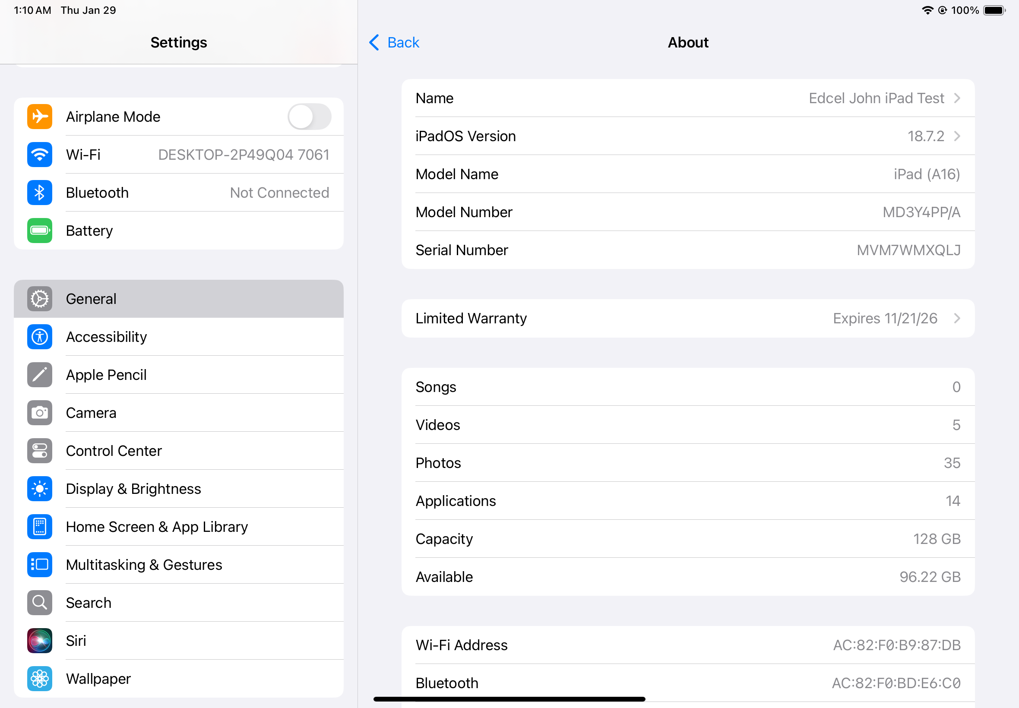The width and height of the screenshot is (1019, 708).
Task: Tap Edcel John iPad Test name
Action: point(876,98)
